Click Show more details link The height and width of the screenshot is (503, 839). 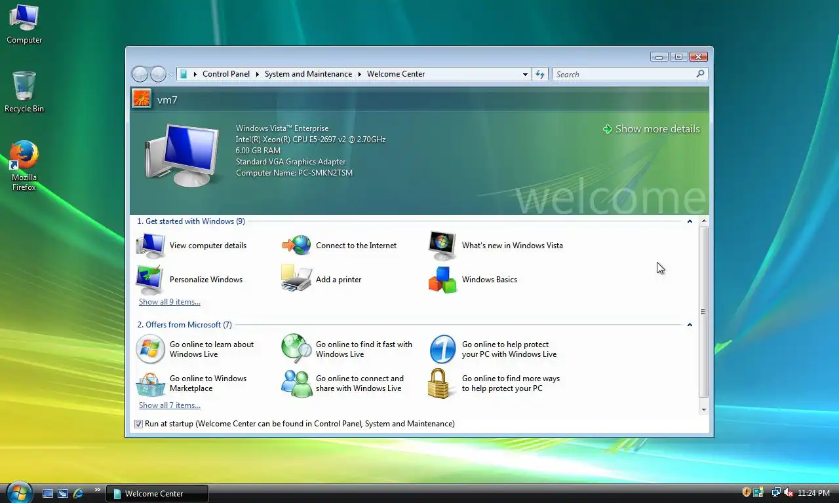652,129
